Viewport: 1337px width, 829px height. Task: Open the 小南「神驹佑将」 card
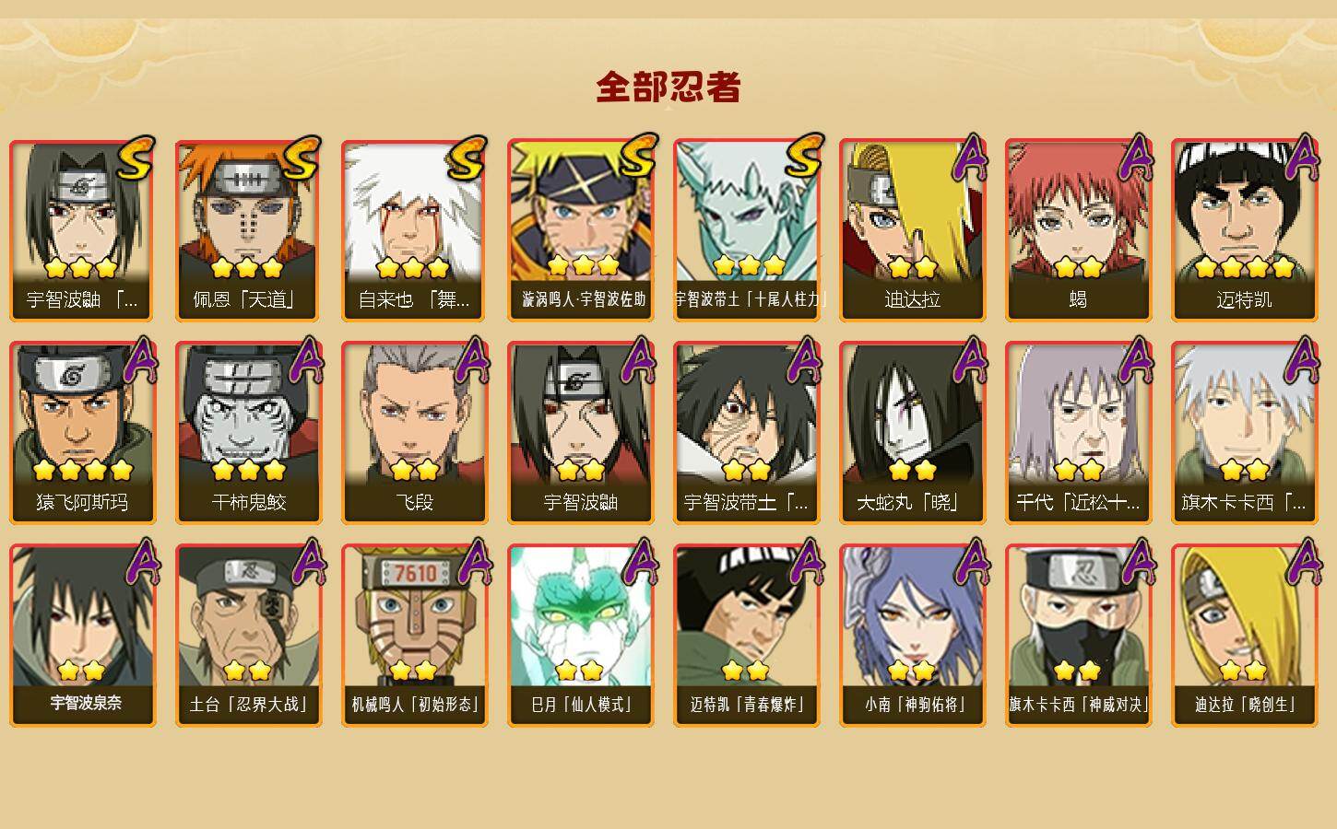click(x=913, y=636)
